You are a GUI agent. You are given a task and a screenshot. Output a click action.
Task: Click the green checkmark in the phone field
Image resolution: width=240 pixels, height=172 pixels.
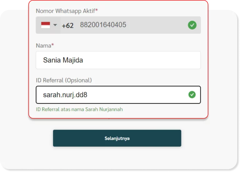[x=192, y=25]
